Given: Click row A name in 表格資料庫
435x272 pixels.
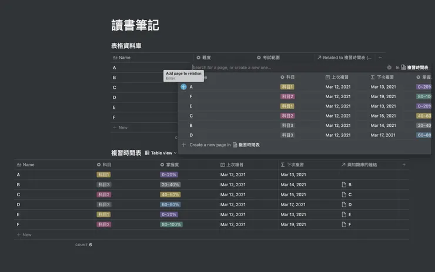Looking at the screenshot, I should 114,68.
